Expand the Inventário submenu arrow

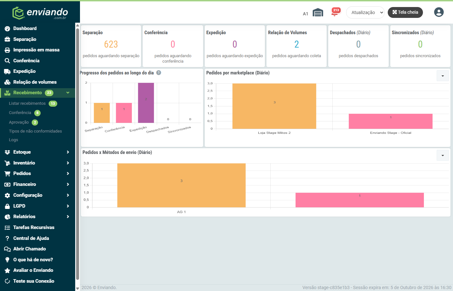pyautogui.click(x=68, y=163)
